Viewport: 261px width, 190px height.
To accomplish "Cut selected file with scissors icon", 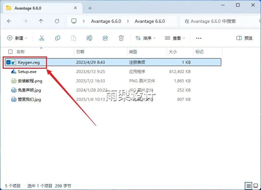I will click(x=42, y=38).
